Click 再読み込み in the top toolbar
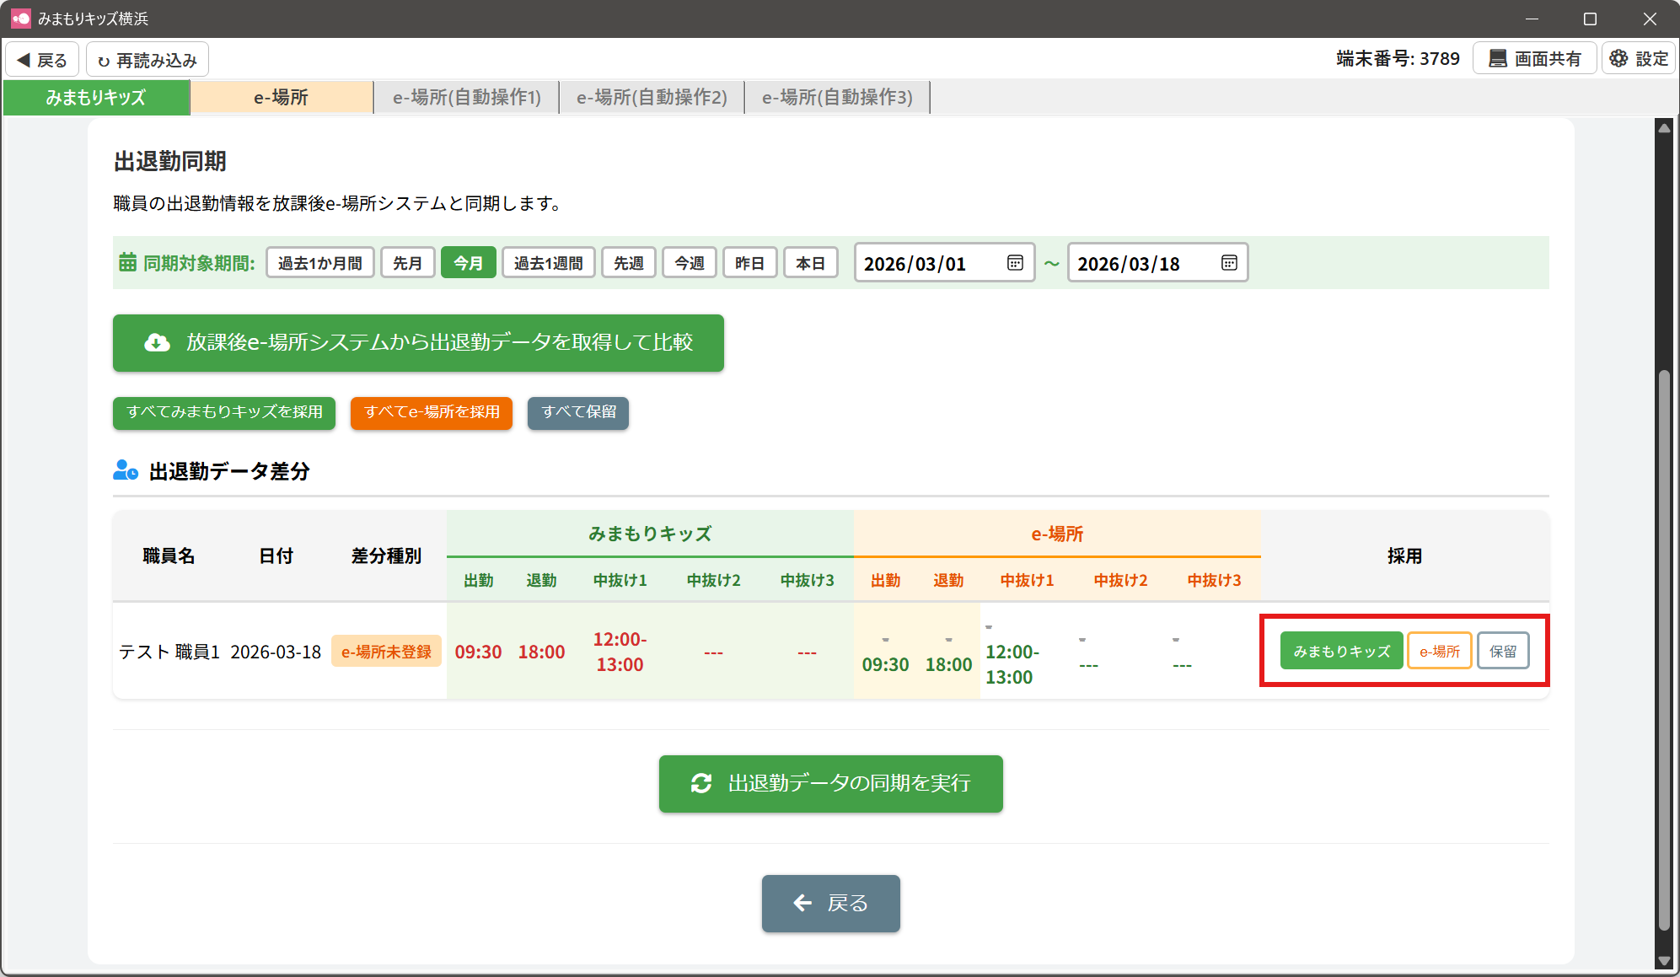The image size is (1680, 977). click(x=148, y=60)
